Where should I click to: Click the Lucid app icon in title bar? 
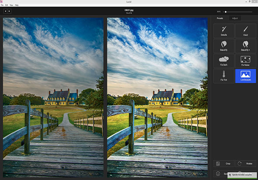click(x=1, y=2)
